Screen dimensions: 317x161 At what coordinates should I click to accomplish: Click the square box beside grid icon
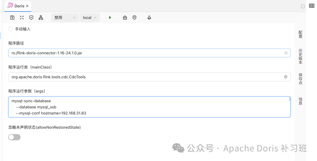(303, 6)
